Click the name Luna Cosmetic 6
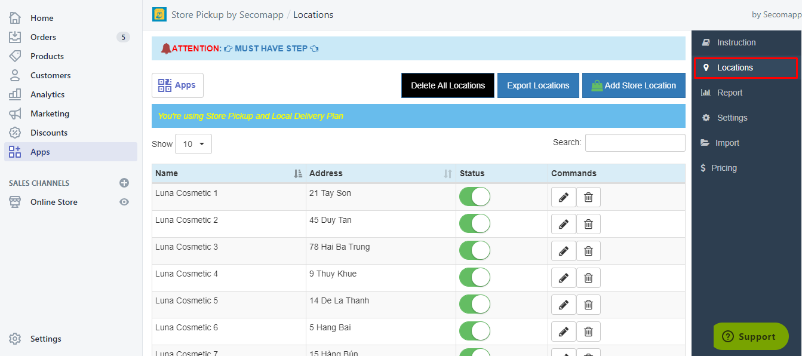 pyautogui.click(x=186, y=327)
